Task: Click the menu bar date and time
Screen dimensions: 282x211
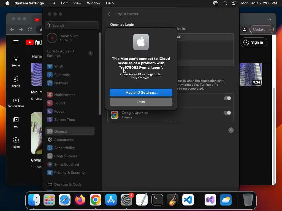Action: tap(259, 3)
